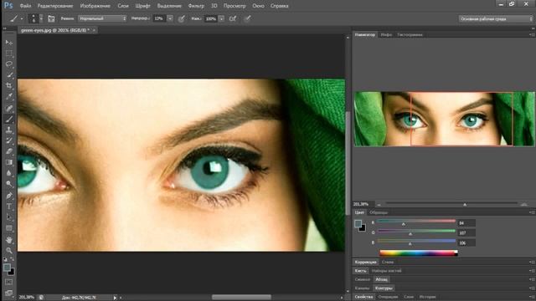Click the Navigator zoom in button
536x301 pixels.
pos(524,204)
